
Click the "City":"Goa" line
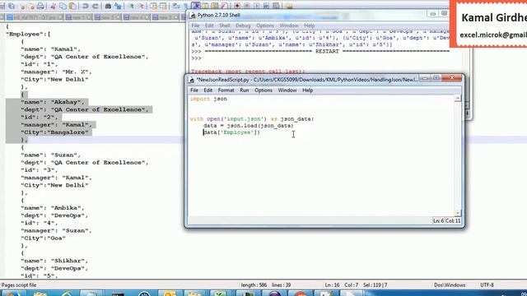(44, 238)
